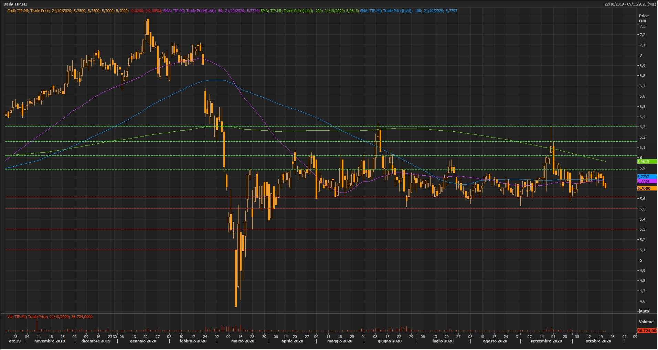
Task: Select the blue SMA 100 legend entry
Action: pos(408,11)
